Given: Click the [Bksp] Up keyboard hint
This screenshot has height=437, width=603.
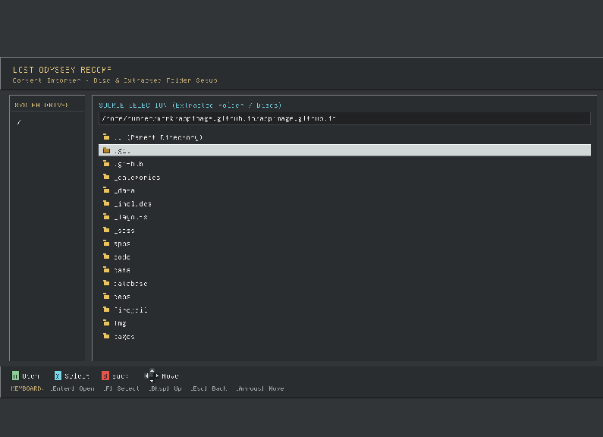Looking at the screenshot, I should click(165, 388).
